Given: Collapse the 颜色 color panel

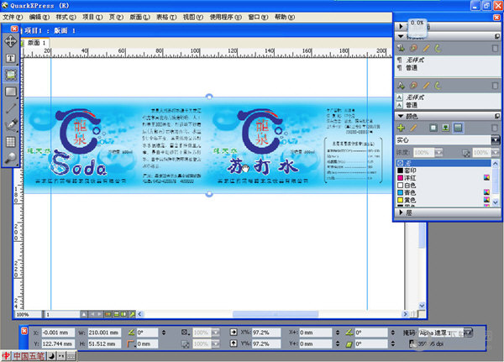Looking at the screenshot, I should click(400, 115).
